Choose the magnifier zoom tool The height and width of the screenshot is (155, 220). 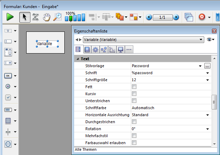coord(57,17)
